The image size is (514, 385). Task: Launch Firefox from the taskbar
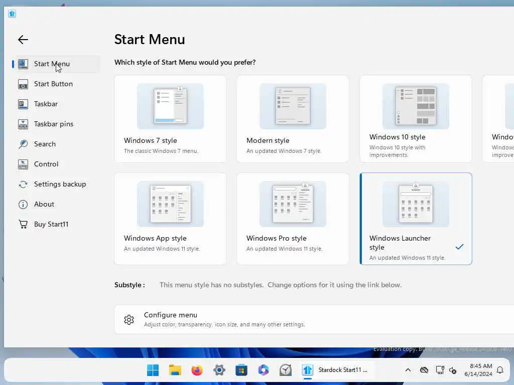coord(197,370)
